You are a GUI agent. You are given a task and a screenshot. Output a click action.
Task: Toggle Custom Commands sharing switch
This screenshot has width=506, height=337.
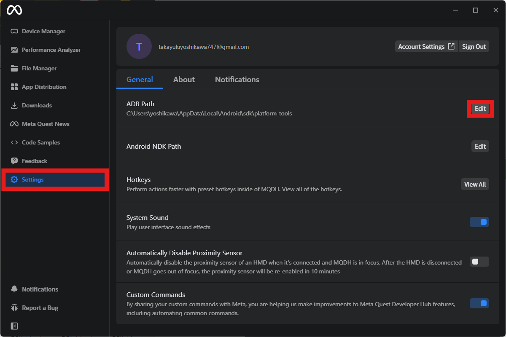479,303
